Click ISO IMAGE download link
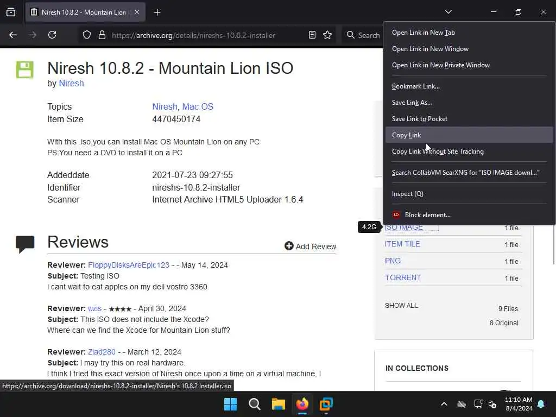The width and height of the screenshot is (556, 417). pyautogui.click(x=404, y=228)
